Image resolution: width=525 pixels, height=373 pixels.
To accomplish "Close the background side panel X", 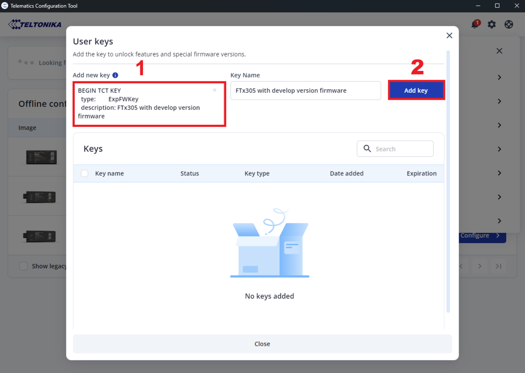I will (499, 51).
